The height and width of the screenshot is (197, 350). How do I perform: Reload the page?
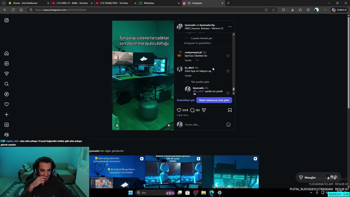coord(13,10)
